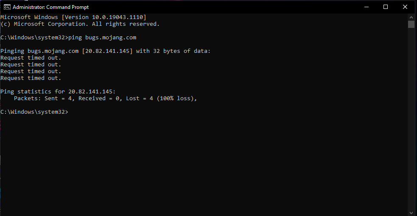
Task: Click the "Ping statistics for" heading line
Action: (58, 92)
